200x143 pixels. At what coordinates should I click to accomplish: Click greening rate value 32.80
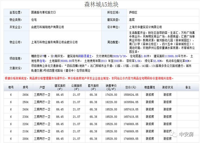pos(157,61)
